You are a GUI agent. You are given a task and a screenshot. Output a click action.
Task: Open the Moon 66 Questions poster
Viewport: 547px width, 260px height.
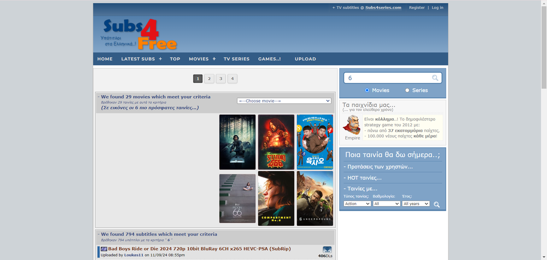(x=237, y=198)
